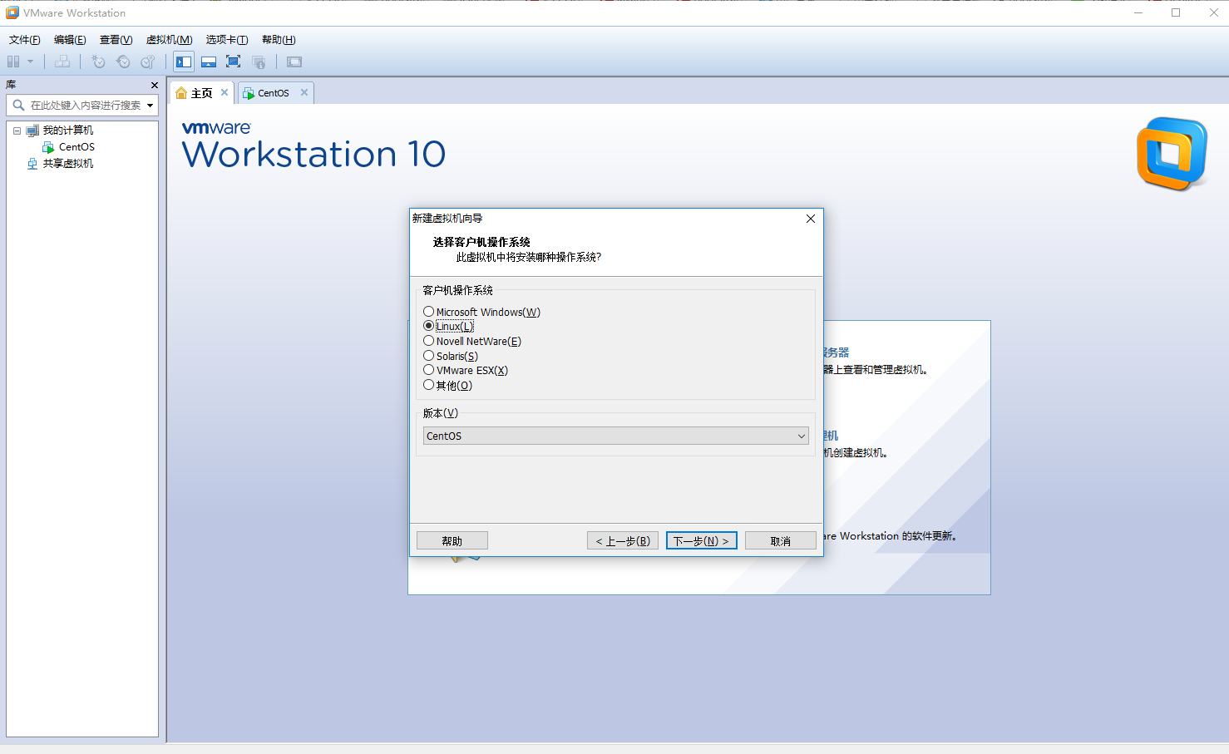Viewport: 1229px width, 754px height.
Task: Click the 取消 cancel button
Action: coord(781,541)
